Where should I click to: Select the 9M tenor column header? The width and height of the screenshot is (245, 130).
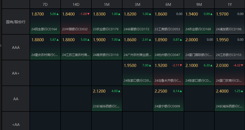tap(199, 4)
